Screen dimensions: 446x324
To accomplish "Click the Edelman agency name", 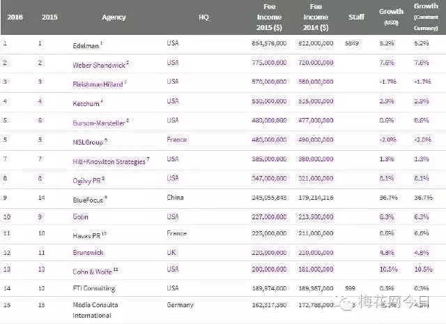I will pos(86,44).
